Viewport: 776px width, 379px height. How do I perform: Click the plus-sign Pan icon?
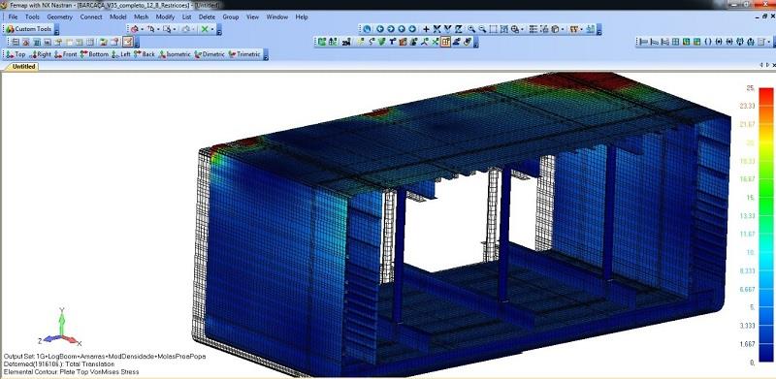[x=426, y=29]
